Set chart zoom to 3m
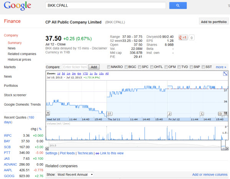 [74, 73]
